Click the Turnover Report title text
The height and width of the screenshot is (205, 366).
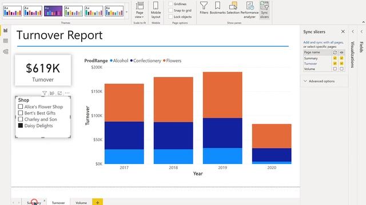pos(59,35)
